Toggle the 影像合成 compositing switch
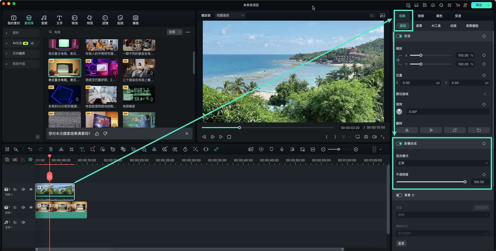Image resolution: width=496 pixels, height=251 pixels. (x=399, y=144)
